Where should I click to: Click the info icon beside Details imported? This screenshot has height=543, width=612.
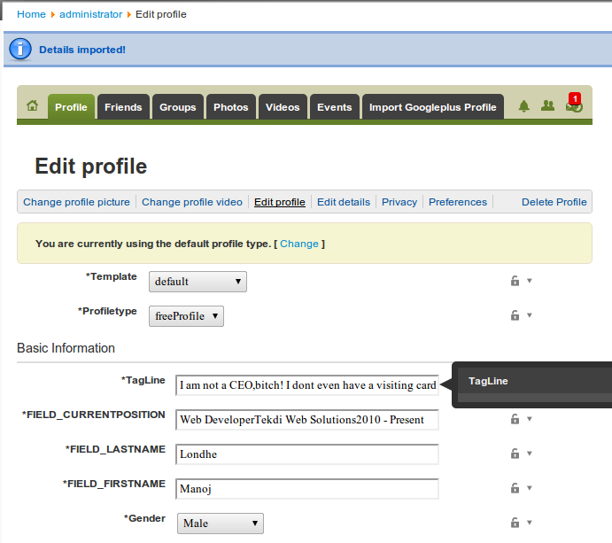click(x=20, y=50)
